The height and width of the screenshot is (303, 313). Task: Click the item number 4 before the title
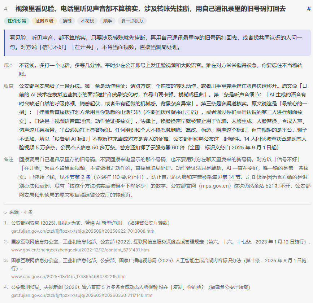point(5,9)
